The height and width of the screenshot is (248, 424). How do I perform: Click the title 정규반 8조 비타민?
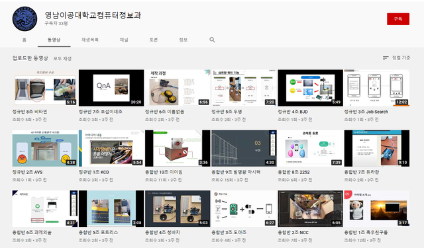click(x=30, y=112)
